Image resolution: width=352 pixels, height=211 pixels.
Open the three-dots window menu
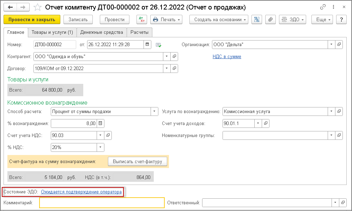333,7
